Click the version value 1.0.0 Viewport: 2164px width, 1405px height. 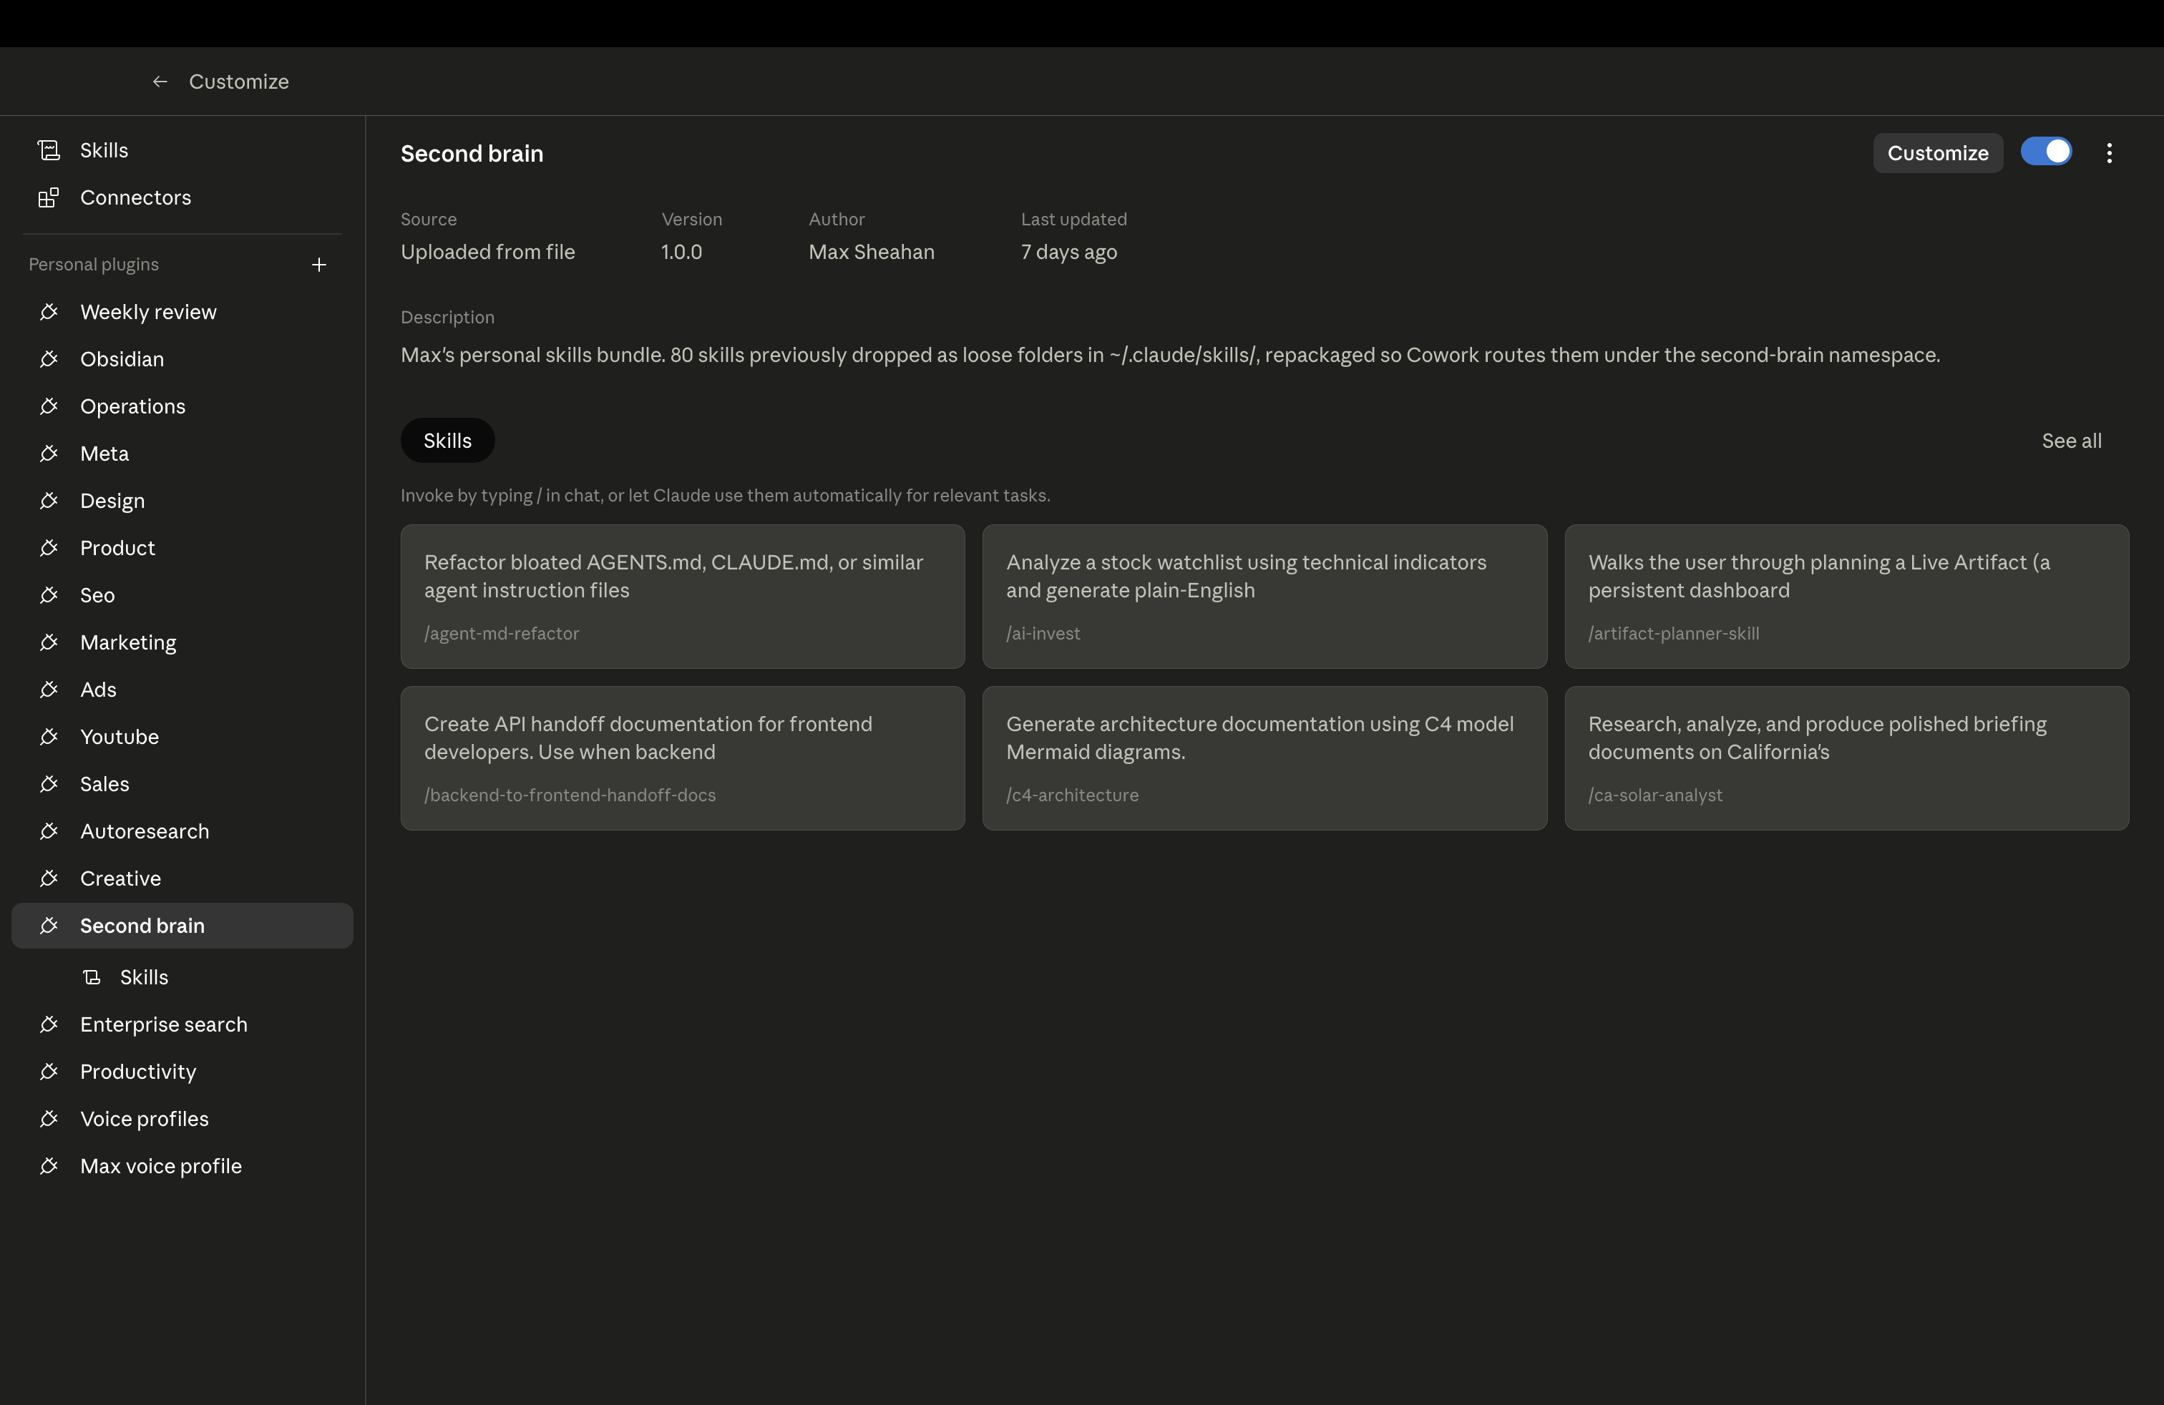coord(682,252)
